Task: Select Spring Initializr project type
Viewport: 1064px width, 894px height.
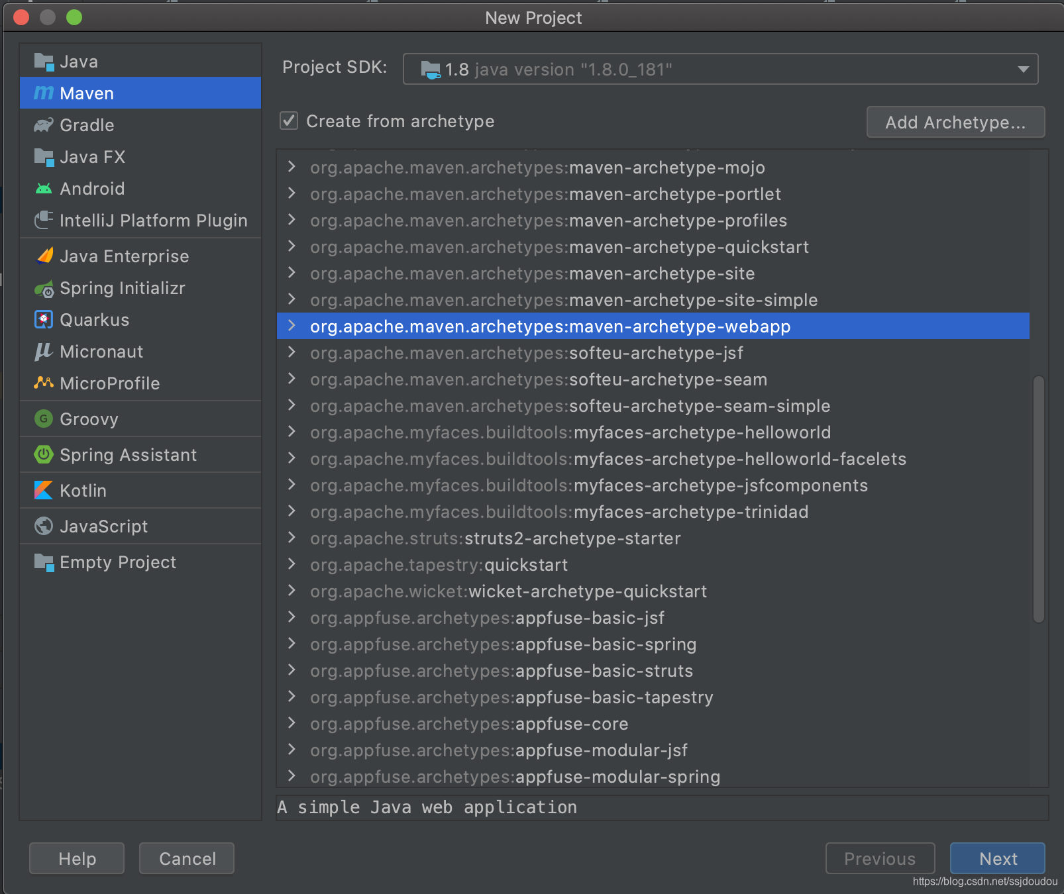Action: [x=140, y=288]
